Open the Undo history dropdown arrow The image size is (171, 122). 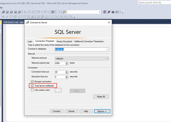pyautogui.click(x=42, y=12)
